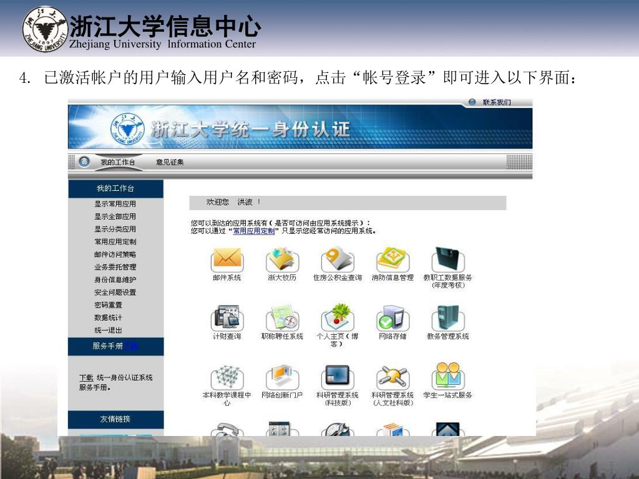This screenshot has width=639, height=479.
Task: Click the Zhejiang University logo in blue banner
Action: tap(127, 128)
